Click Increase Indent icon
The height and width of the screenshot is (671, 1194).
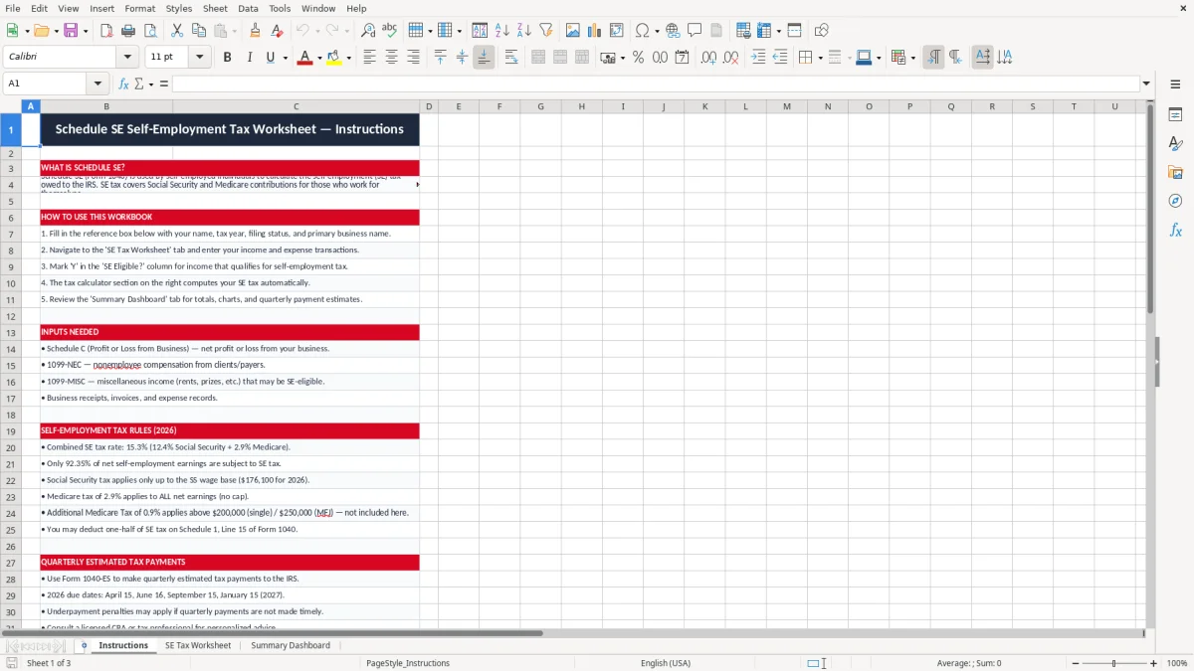coord(758,58)
